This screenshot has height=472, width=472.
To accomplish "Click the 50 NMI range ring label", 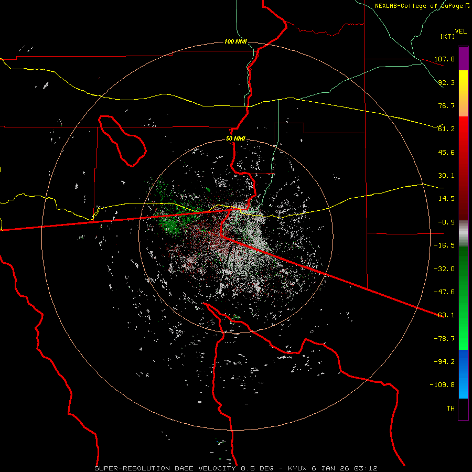I will 235,139.
